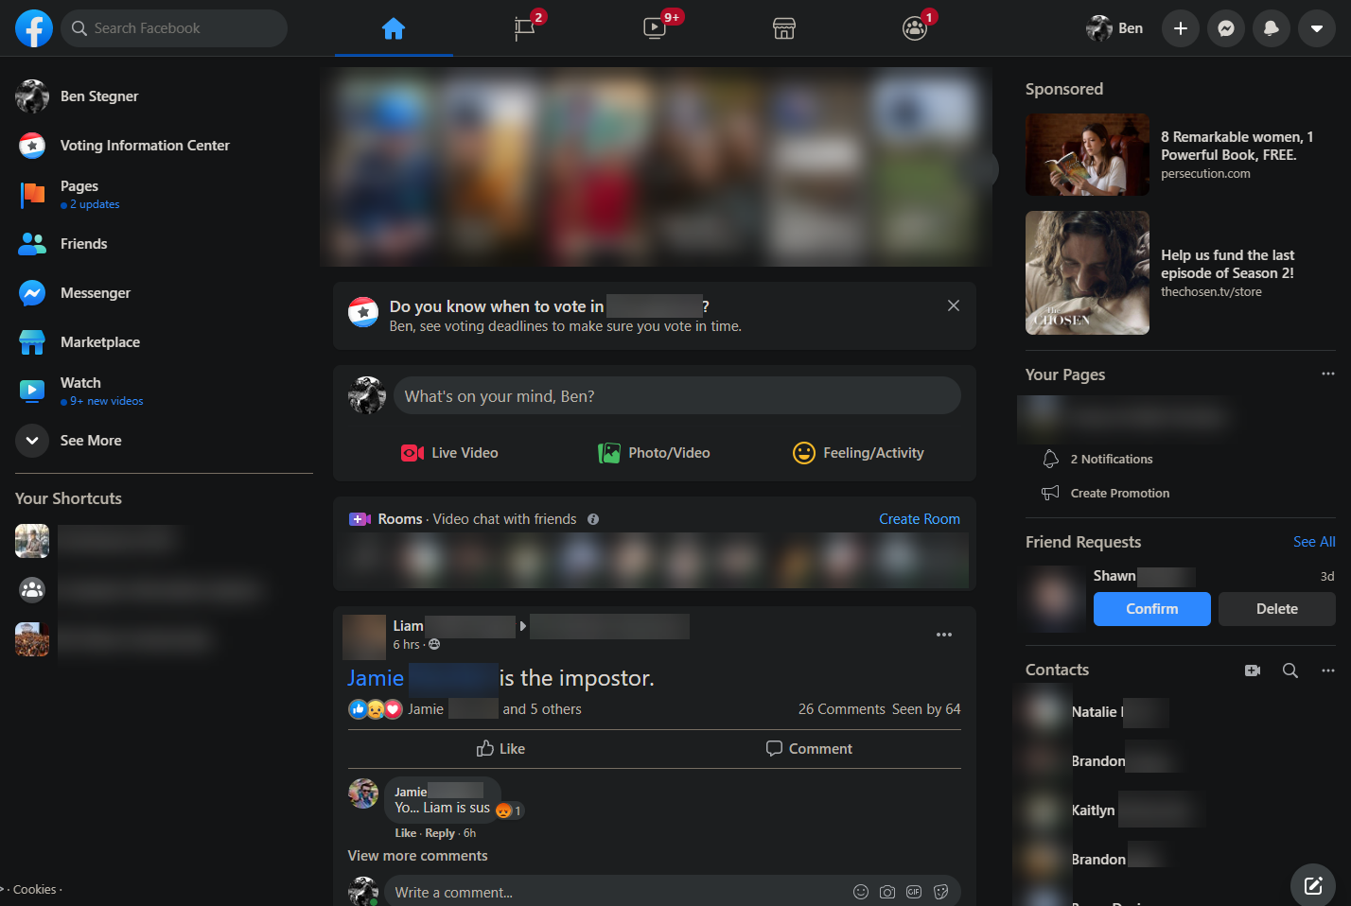Like Liam's impostor post
Viewport: 1351px width, 906px height.
[x=500, y=749]
